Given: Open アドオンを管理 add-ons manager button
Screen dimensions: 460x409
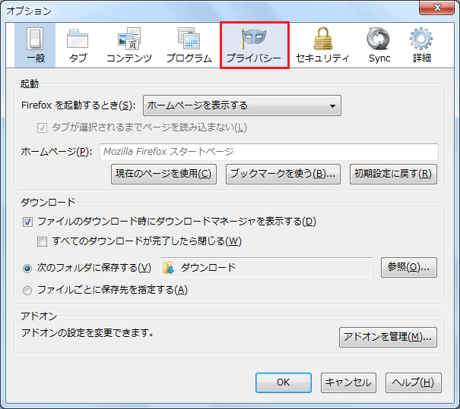Looking at the screenshot, I should click(388, 337).
